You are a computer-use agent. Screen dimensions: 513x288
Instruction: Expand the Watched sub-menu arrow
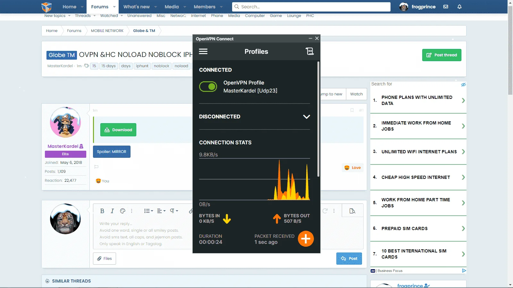click(x=122, y=16)
